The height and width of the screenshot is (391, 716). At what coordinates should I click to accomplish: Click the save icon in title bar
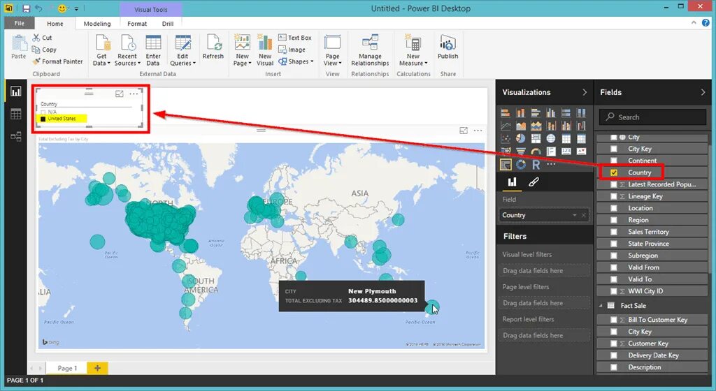tap(26, 8)
